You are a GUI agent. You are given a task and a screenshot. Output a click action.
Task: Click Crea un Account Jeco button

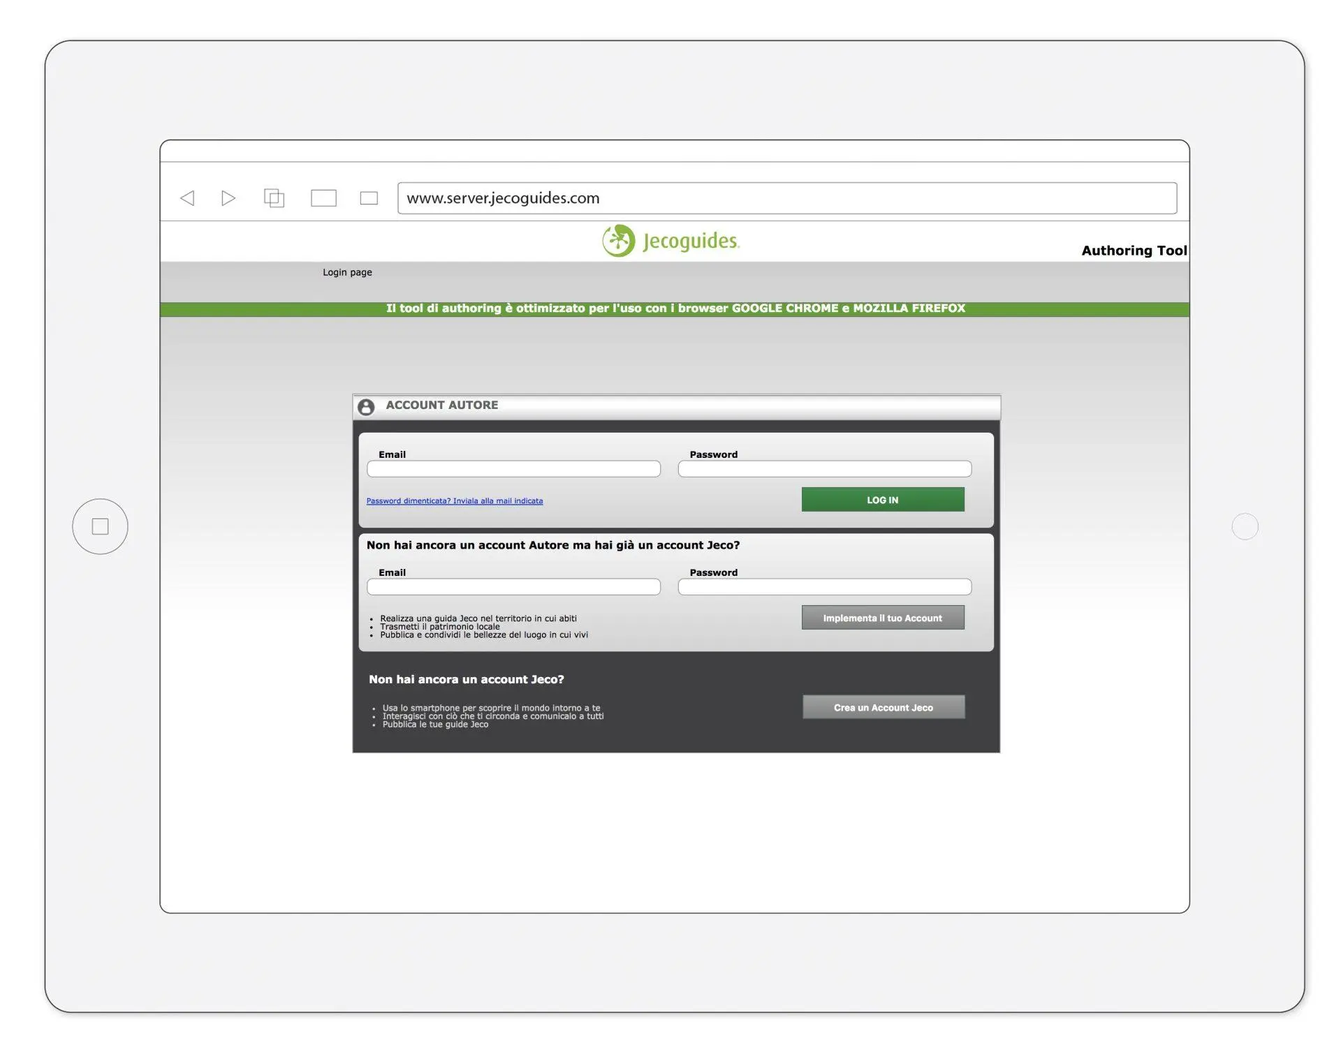click(x=883, y=707)
